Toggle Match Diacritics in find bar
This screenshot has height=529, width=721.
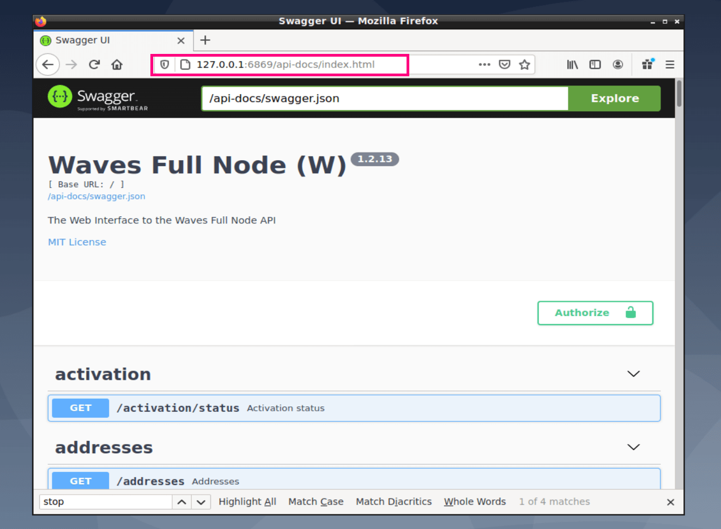pyautogui.click(x=393, y=502)
